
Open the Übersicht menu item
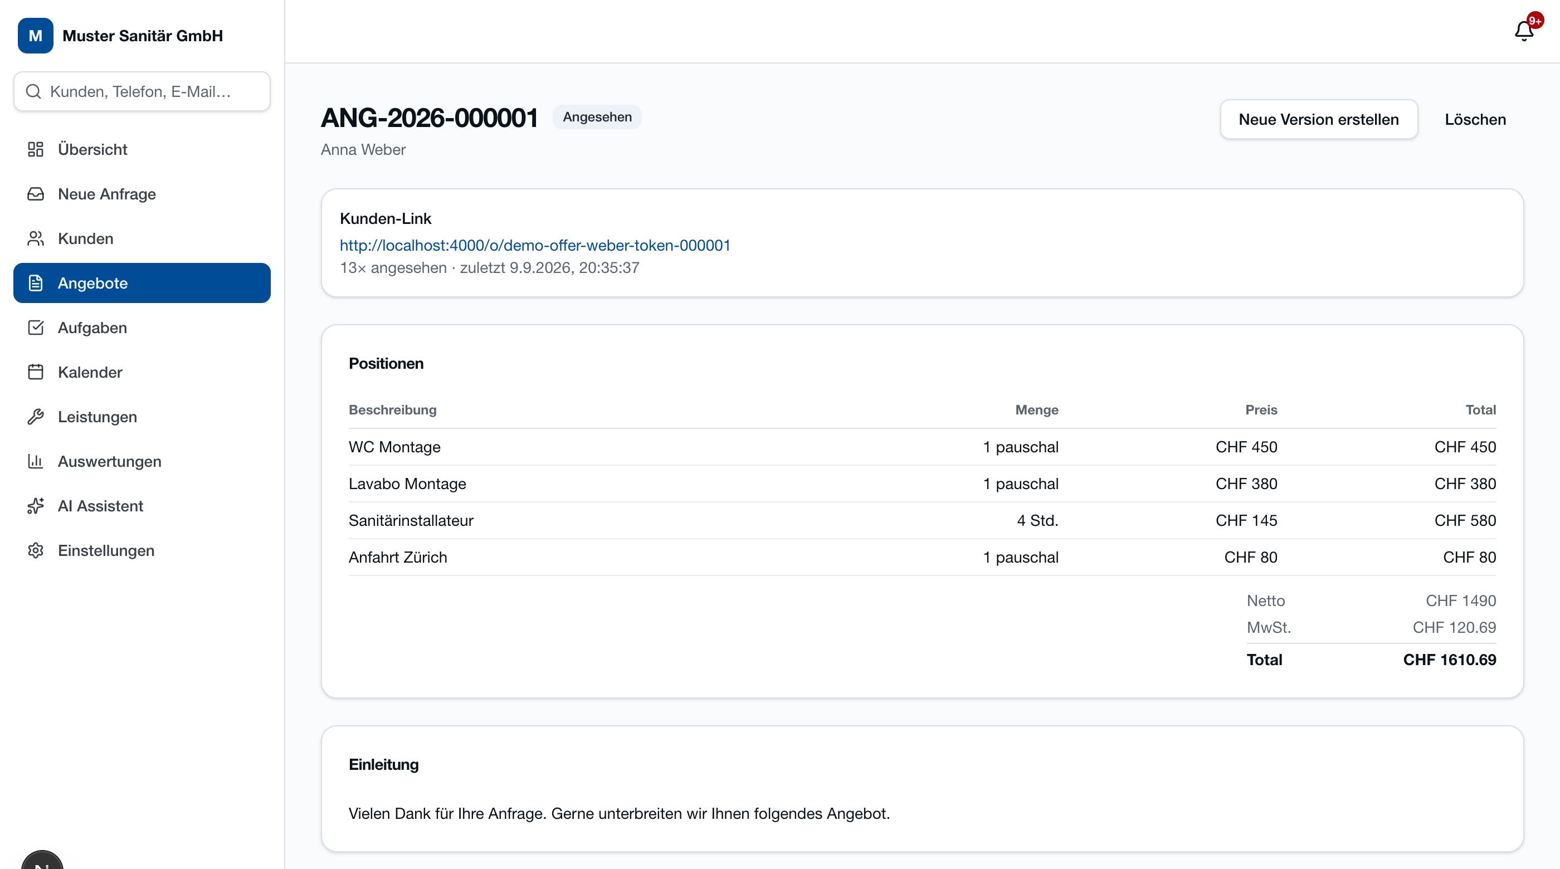142,150
